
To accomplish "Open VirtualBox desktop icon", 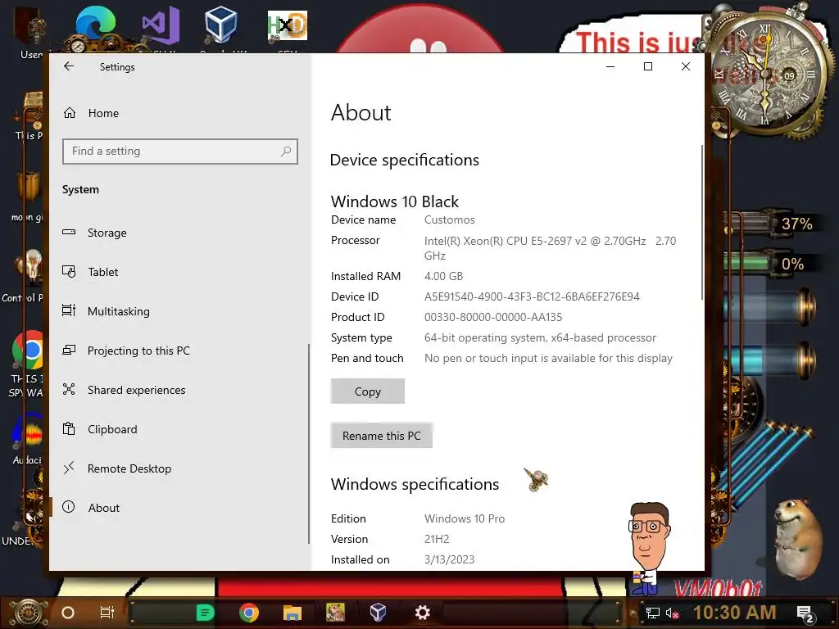I will [x=221, y=25].
